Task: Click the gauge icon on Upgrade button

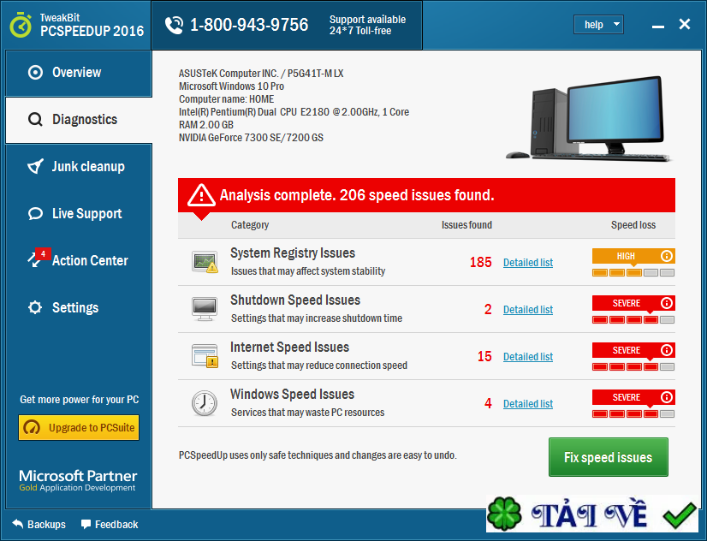Action: coord(32,427)
